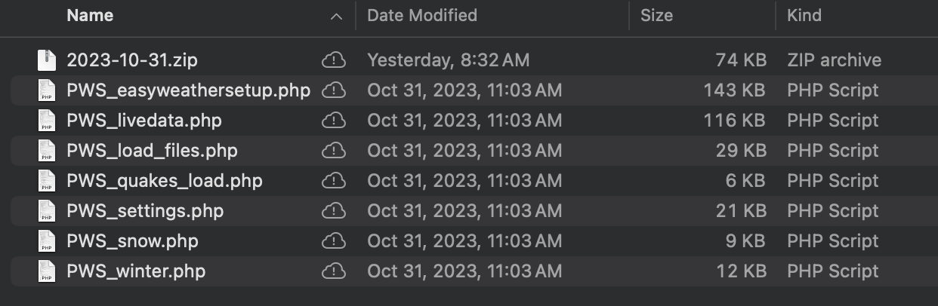Screen dimensions: 938x306
Task: Select the PWS_snow.php row by name
Action: pos(132,241)
